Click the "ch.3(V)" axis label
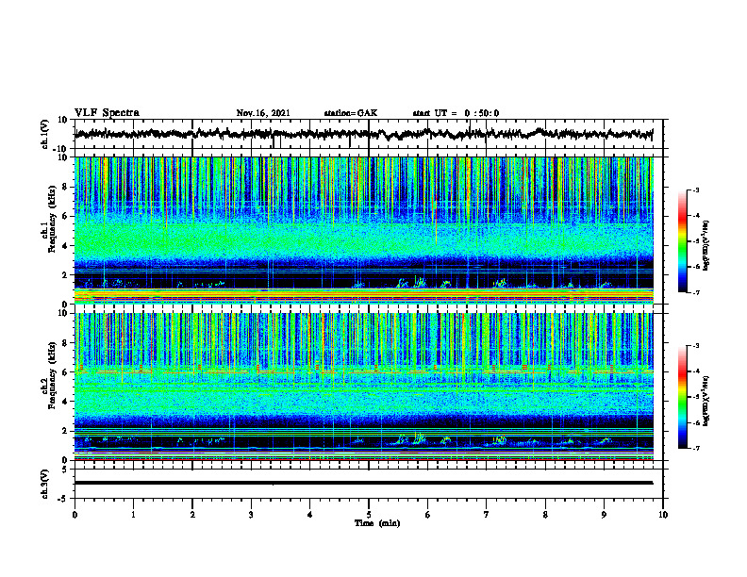This screenshot has height=577, width=747. (45, 484)
